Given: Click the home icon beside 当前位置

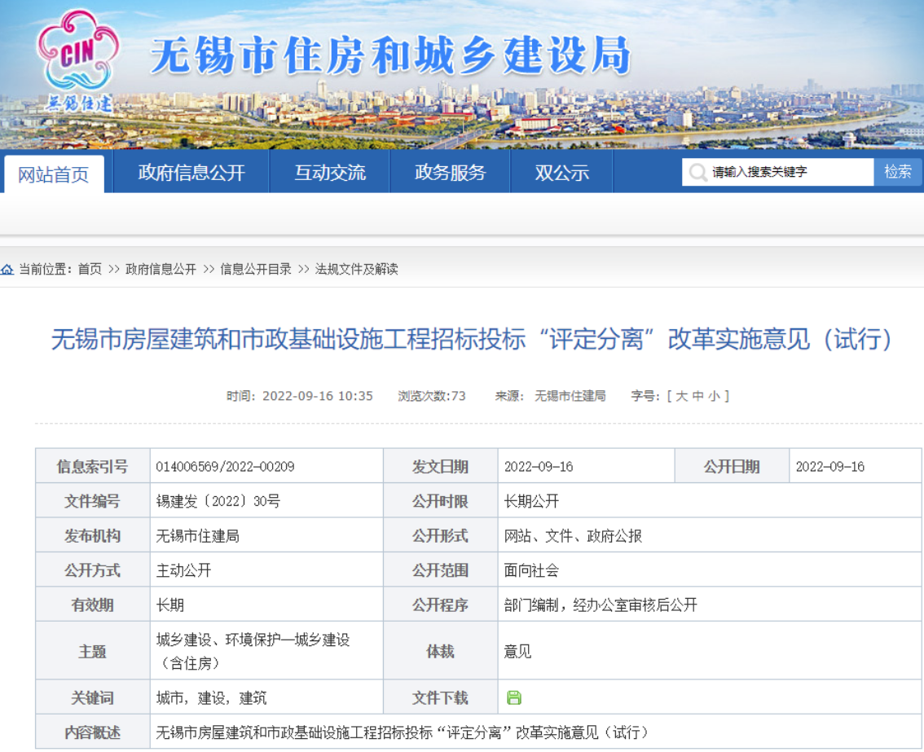Looking at the screenshot, I should (7, 269).
